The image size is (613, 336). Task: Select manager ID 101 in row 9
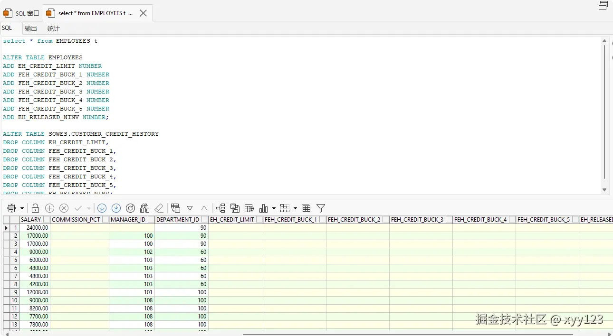[132, 292]
